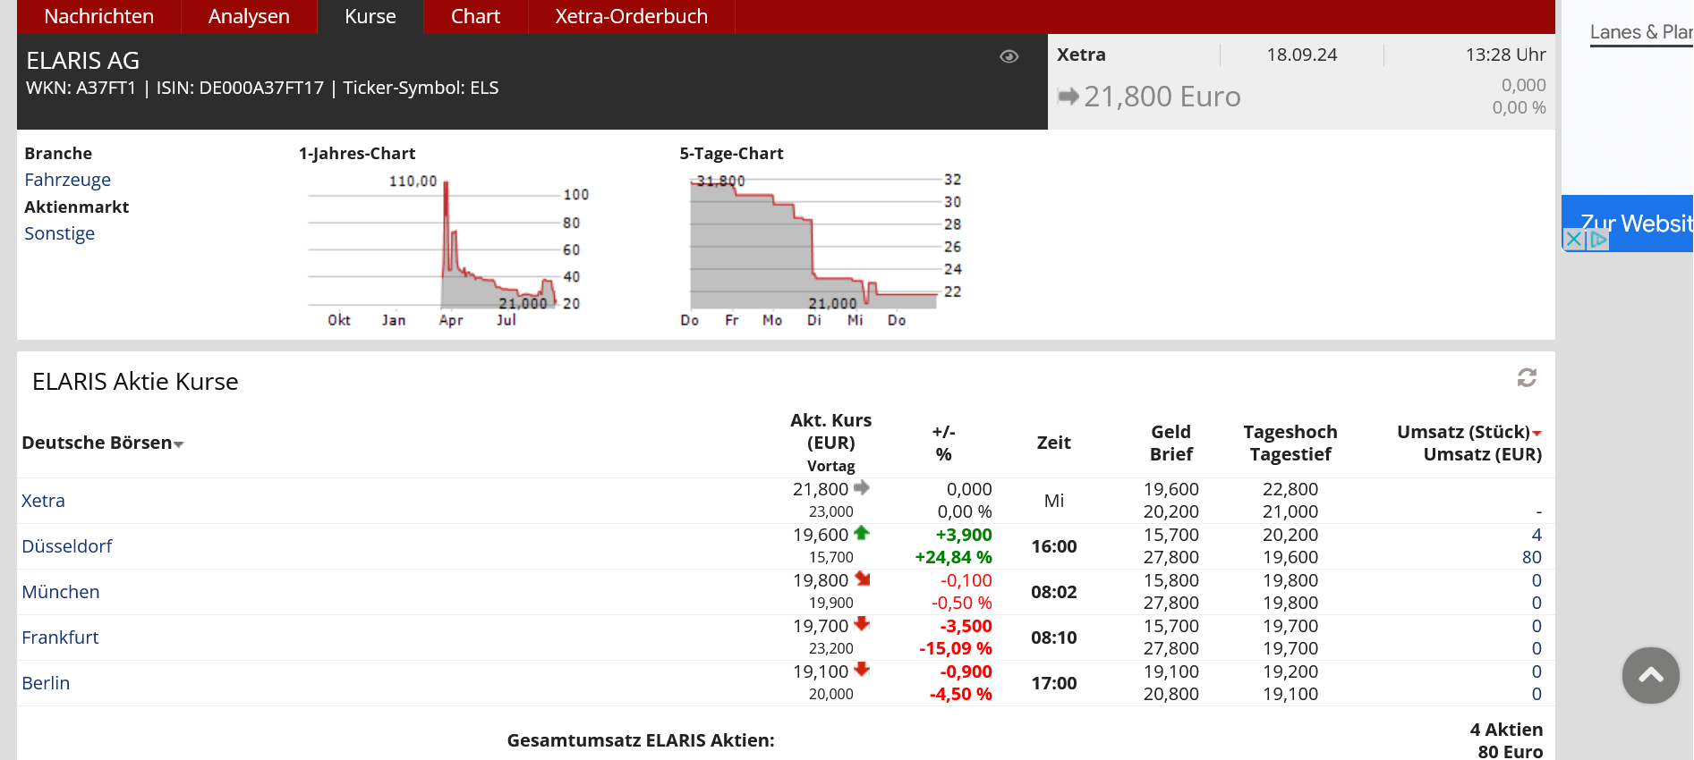The image size is (1694, 760).
Task: Click the red diagonal arrow in München row
Action: click(x=862, y=578)
